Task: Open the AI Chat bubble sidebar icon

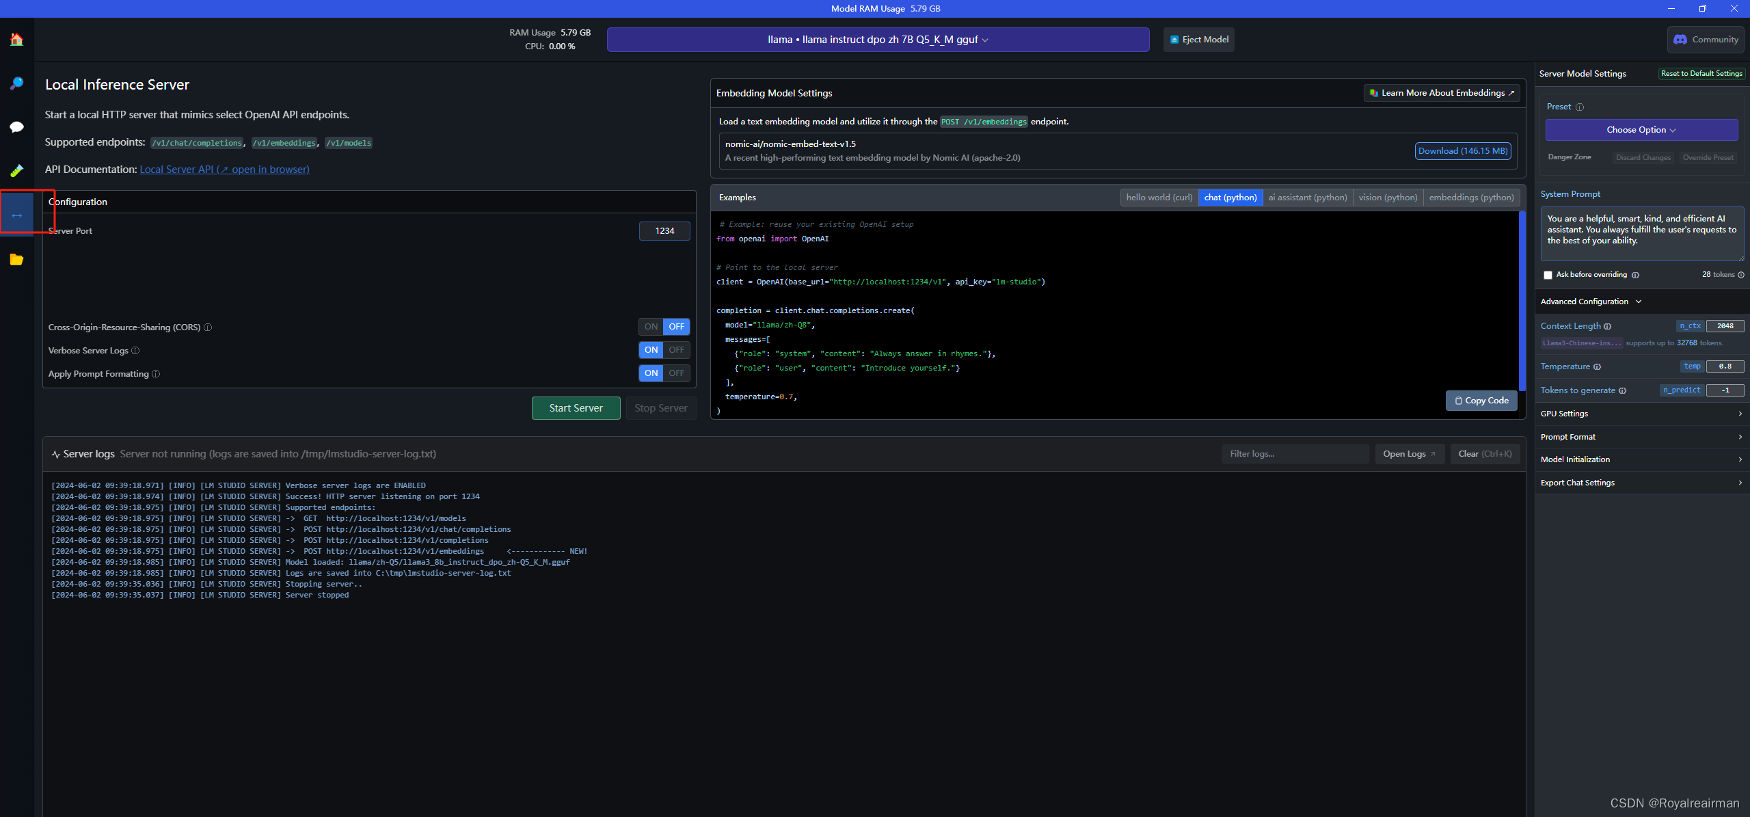Action: click(x=16, y=127)
